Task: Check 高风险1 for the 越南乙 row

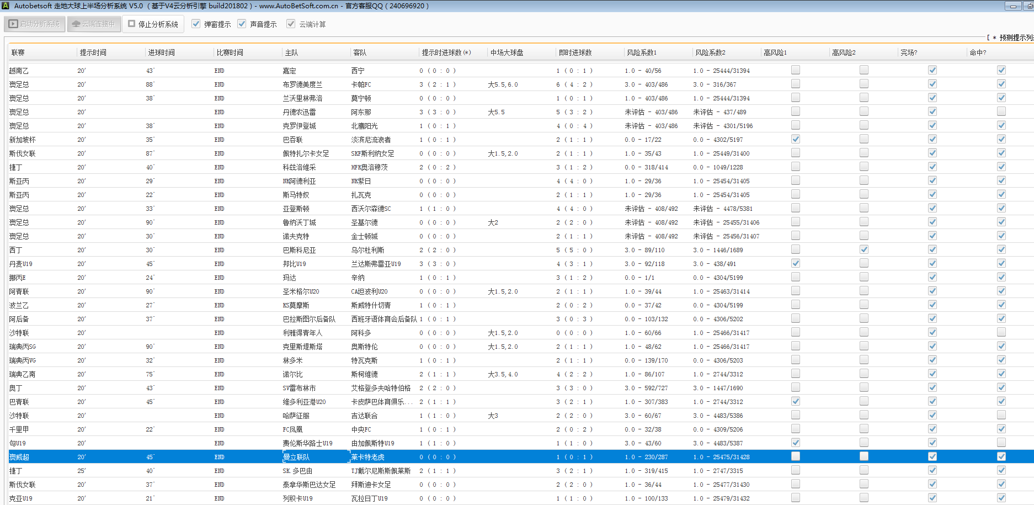Action: point(795,70)
